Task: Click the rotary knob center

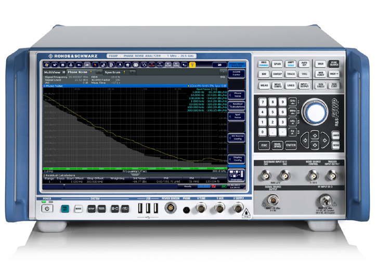Action: tap(315, 112)
